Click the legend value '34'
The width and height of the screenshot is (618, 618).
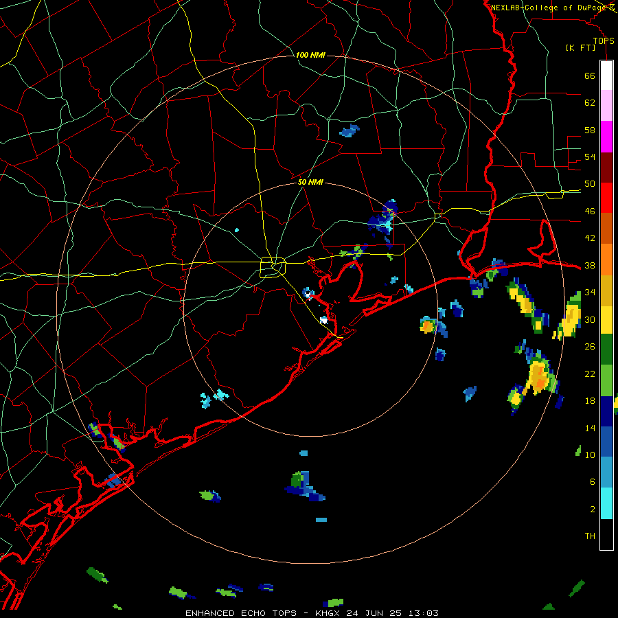pos(590,293)
